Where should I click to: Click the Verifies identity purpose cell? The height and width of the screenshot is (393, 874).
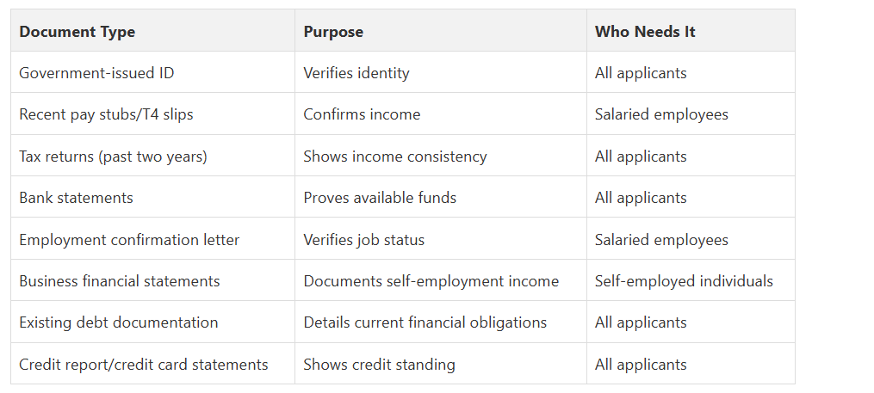[356, 73]
